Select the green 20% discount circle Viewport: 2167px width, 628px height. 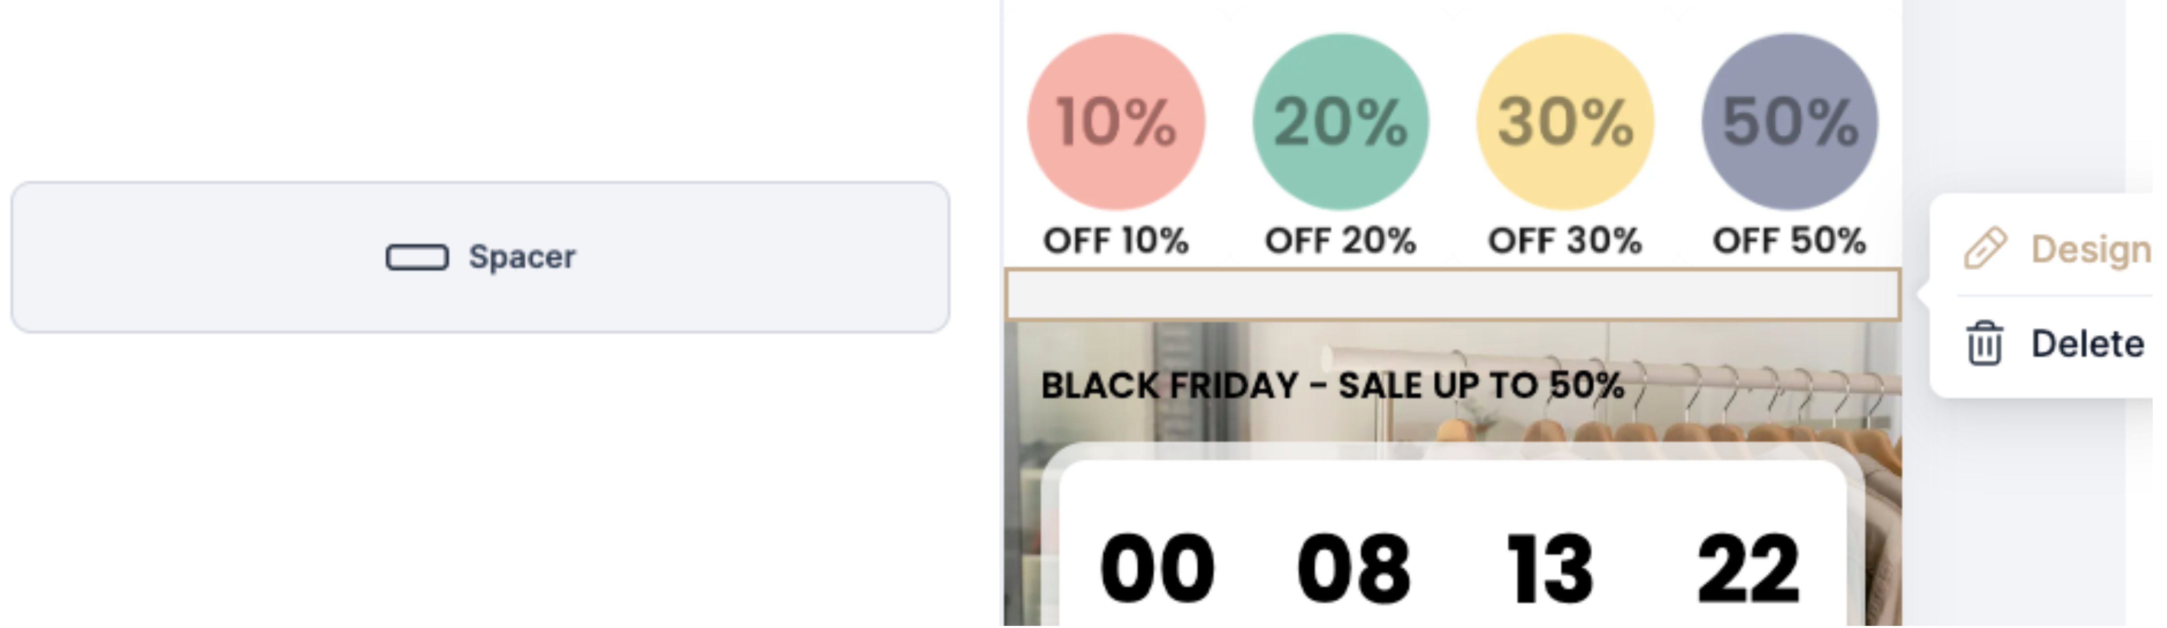(x=1340, y=122)
